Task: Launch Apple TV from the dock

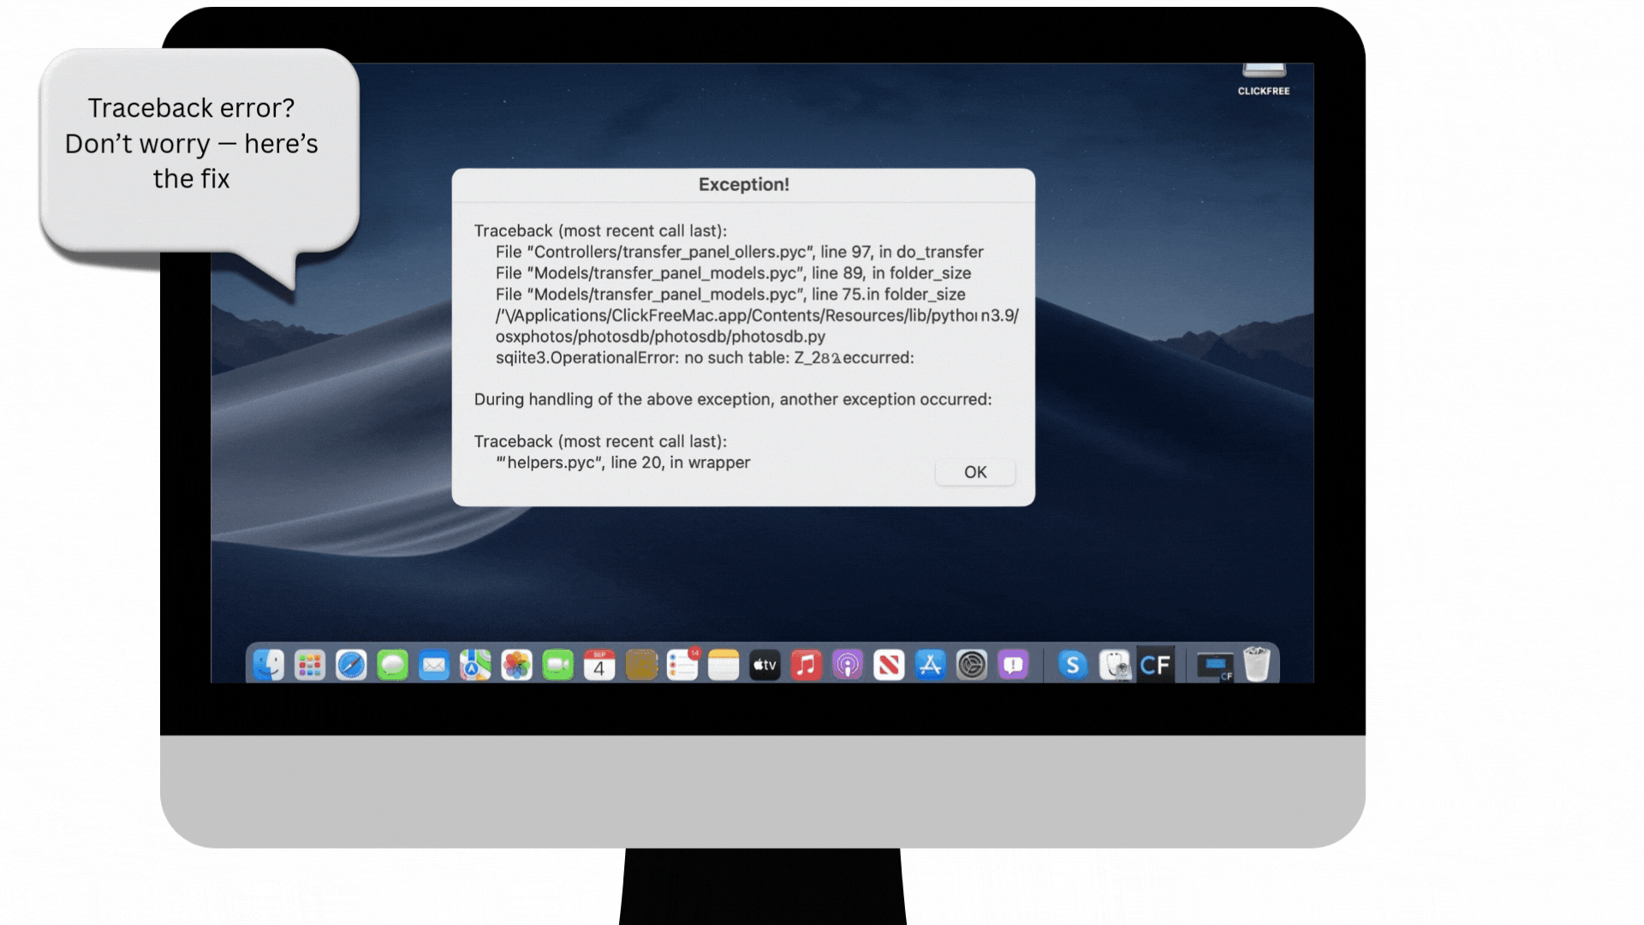Action: pyautogui.click(x=765, y=665)
